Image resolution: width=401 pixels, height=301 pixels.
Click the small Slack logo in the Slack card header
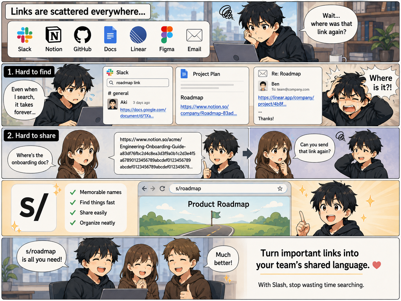tap(110, 72)
